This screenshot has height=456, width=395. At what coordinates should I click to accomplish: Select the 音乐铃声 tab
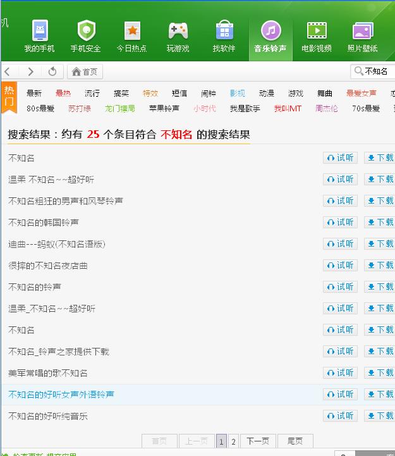270,35
